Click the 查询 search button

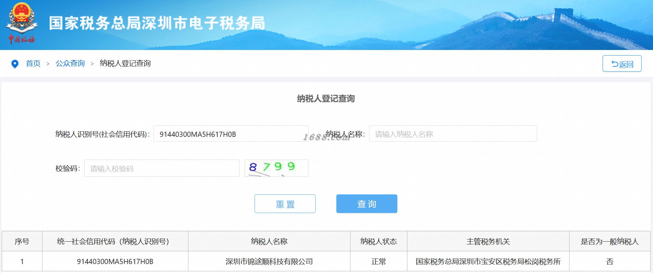click(x=367, y=204)
